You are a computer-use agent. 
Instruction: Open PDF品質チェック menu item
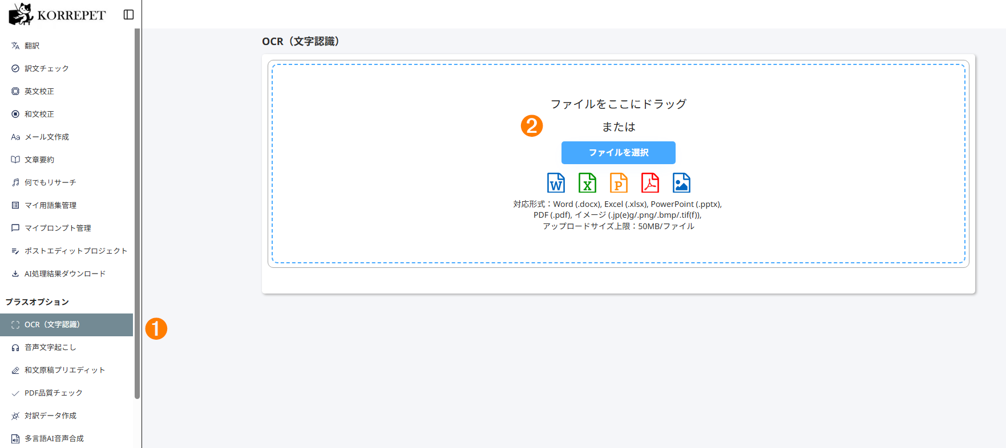tap(66, 393)
